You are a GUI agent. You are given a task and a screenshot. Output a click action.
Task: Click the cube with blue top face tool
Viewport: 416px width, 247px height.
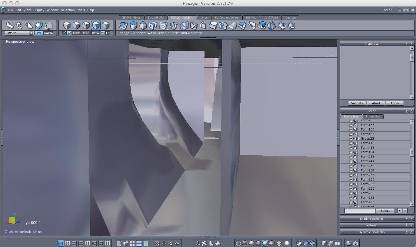click(133, 25)
